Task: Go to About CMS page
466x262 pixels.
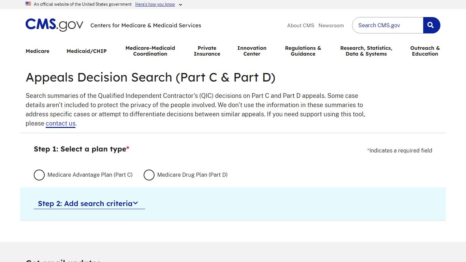Action: [x=301, y=26]
